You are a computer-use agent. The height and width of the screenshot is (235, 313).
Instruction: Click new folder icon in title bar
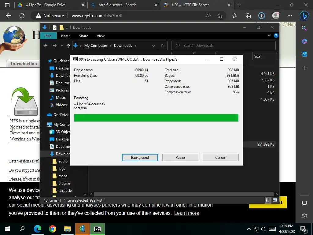(61, 27)
